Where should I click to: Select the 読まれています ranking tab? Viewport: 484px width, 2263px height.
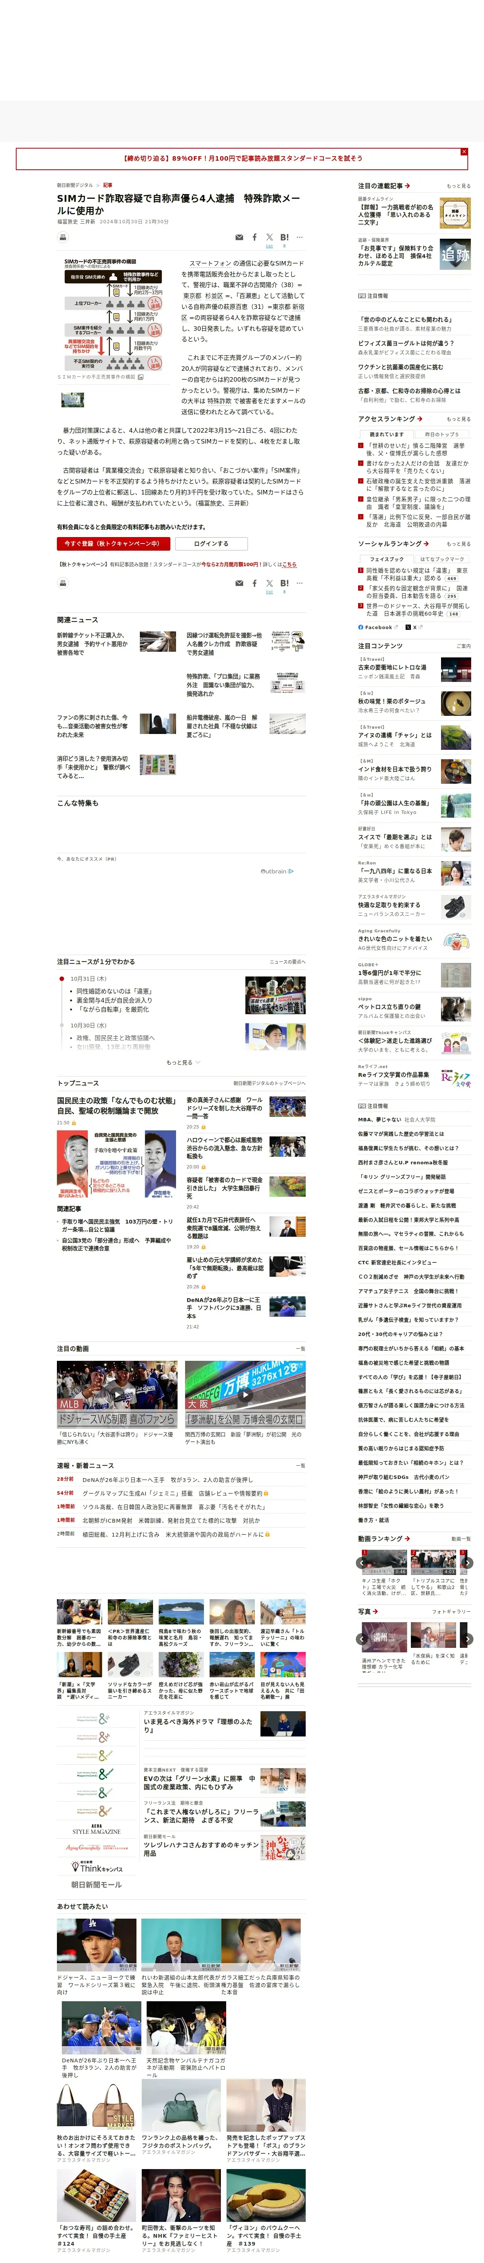point(386,434)
